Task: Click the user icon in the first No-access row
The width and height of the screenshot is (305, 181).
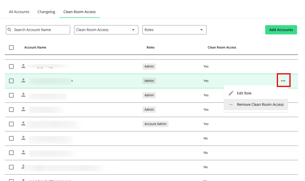Action: pos(23,138)
